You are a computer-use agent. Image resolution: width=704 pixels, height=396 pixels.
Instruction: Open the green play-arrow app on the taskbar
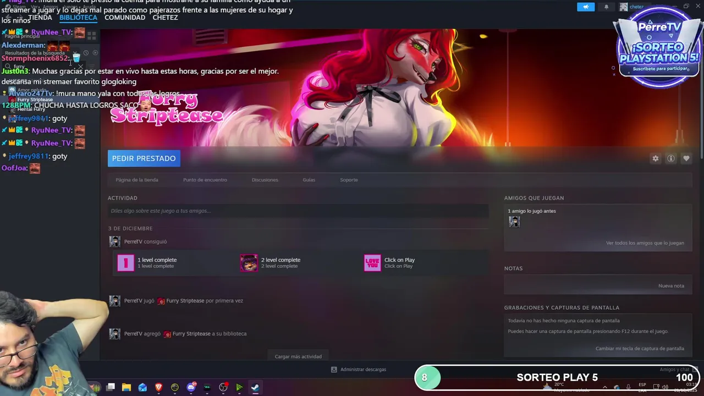click(239, 387)
